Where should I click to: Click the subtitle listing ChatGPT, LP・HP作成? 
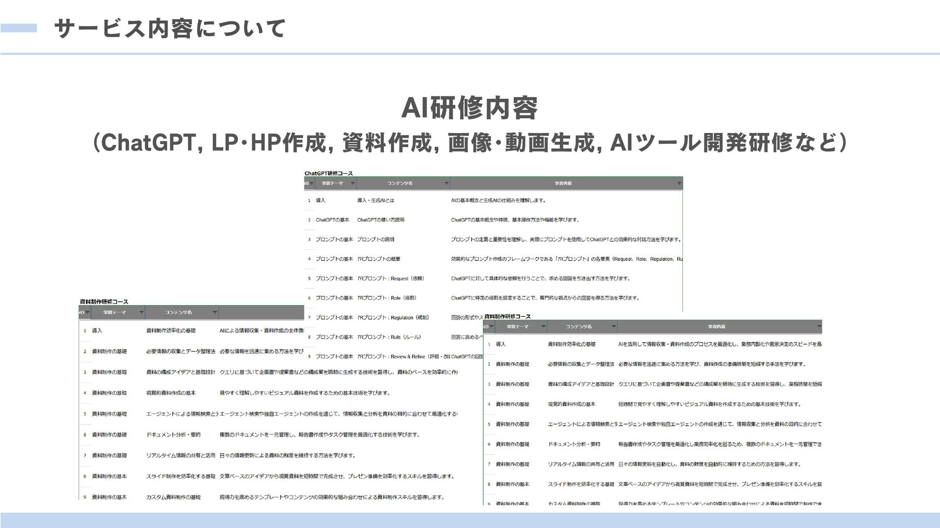(469, 142)
